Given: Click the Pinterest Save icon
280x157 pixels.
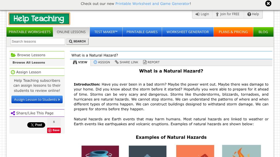Looking at the screenshot, I should point(50,130).
